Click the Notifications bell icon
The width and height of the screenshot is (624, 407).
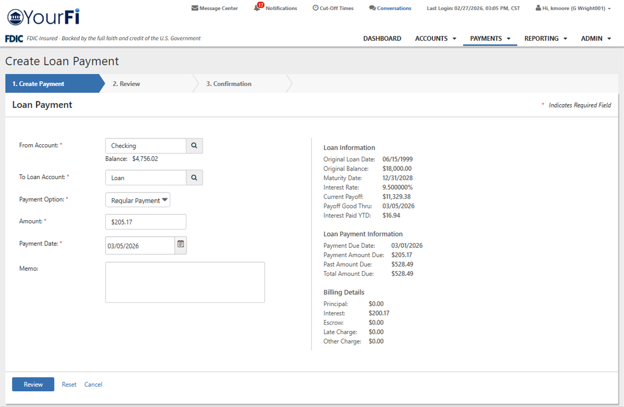pyautogui.click(x=258, y=8)
